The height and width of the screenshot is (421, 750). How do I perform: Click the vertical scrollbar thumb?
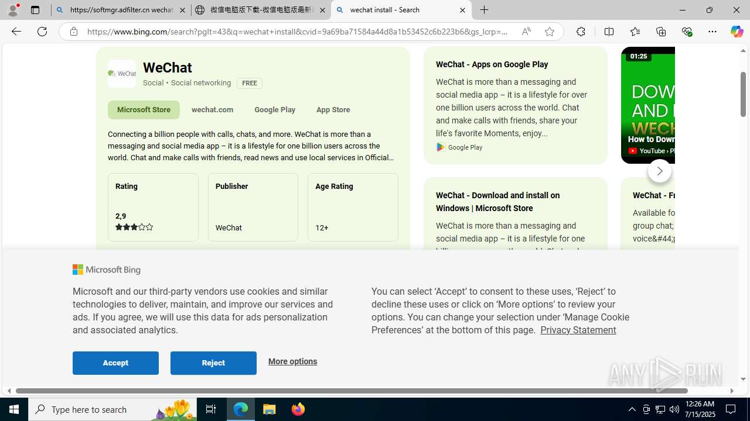[x=743, y=94]
